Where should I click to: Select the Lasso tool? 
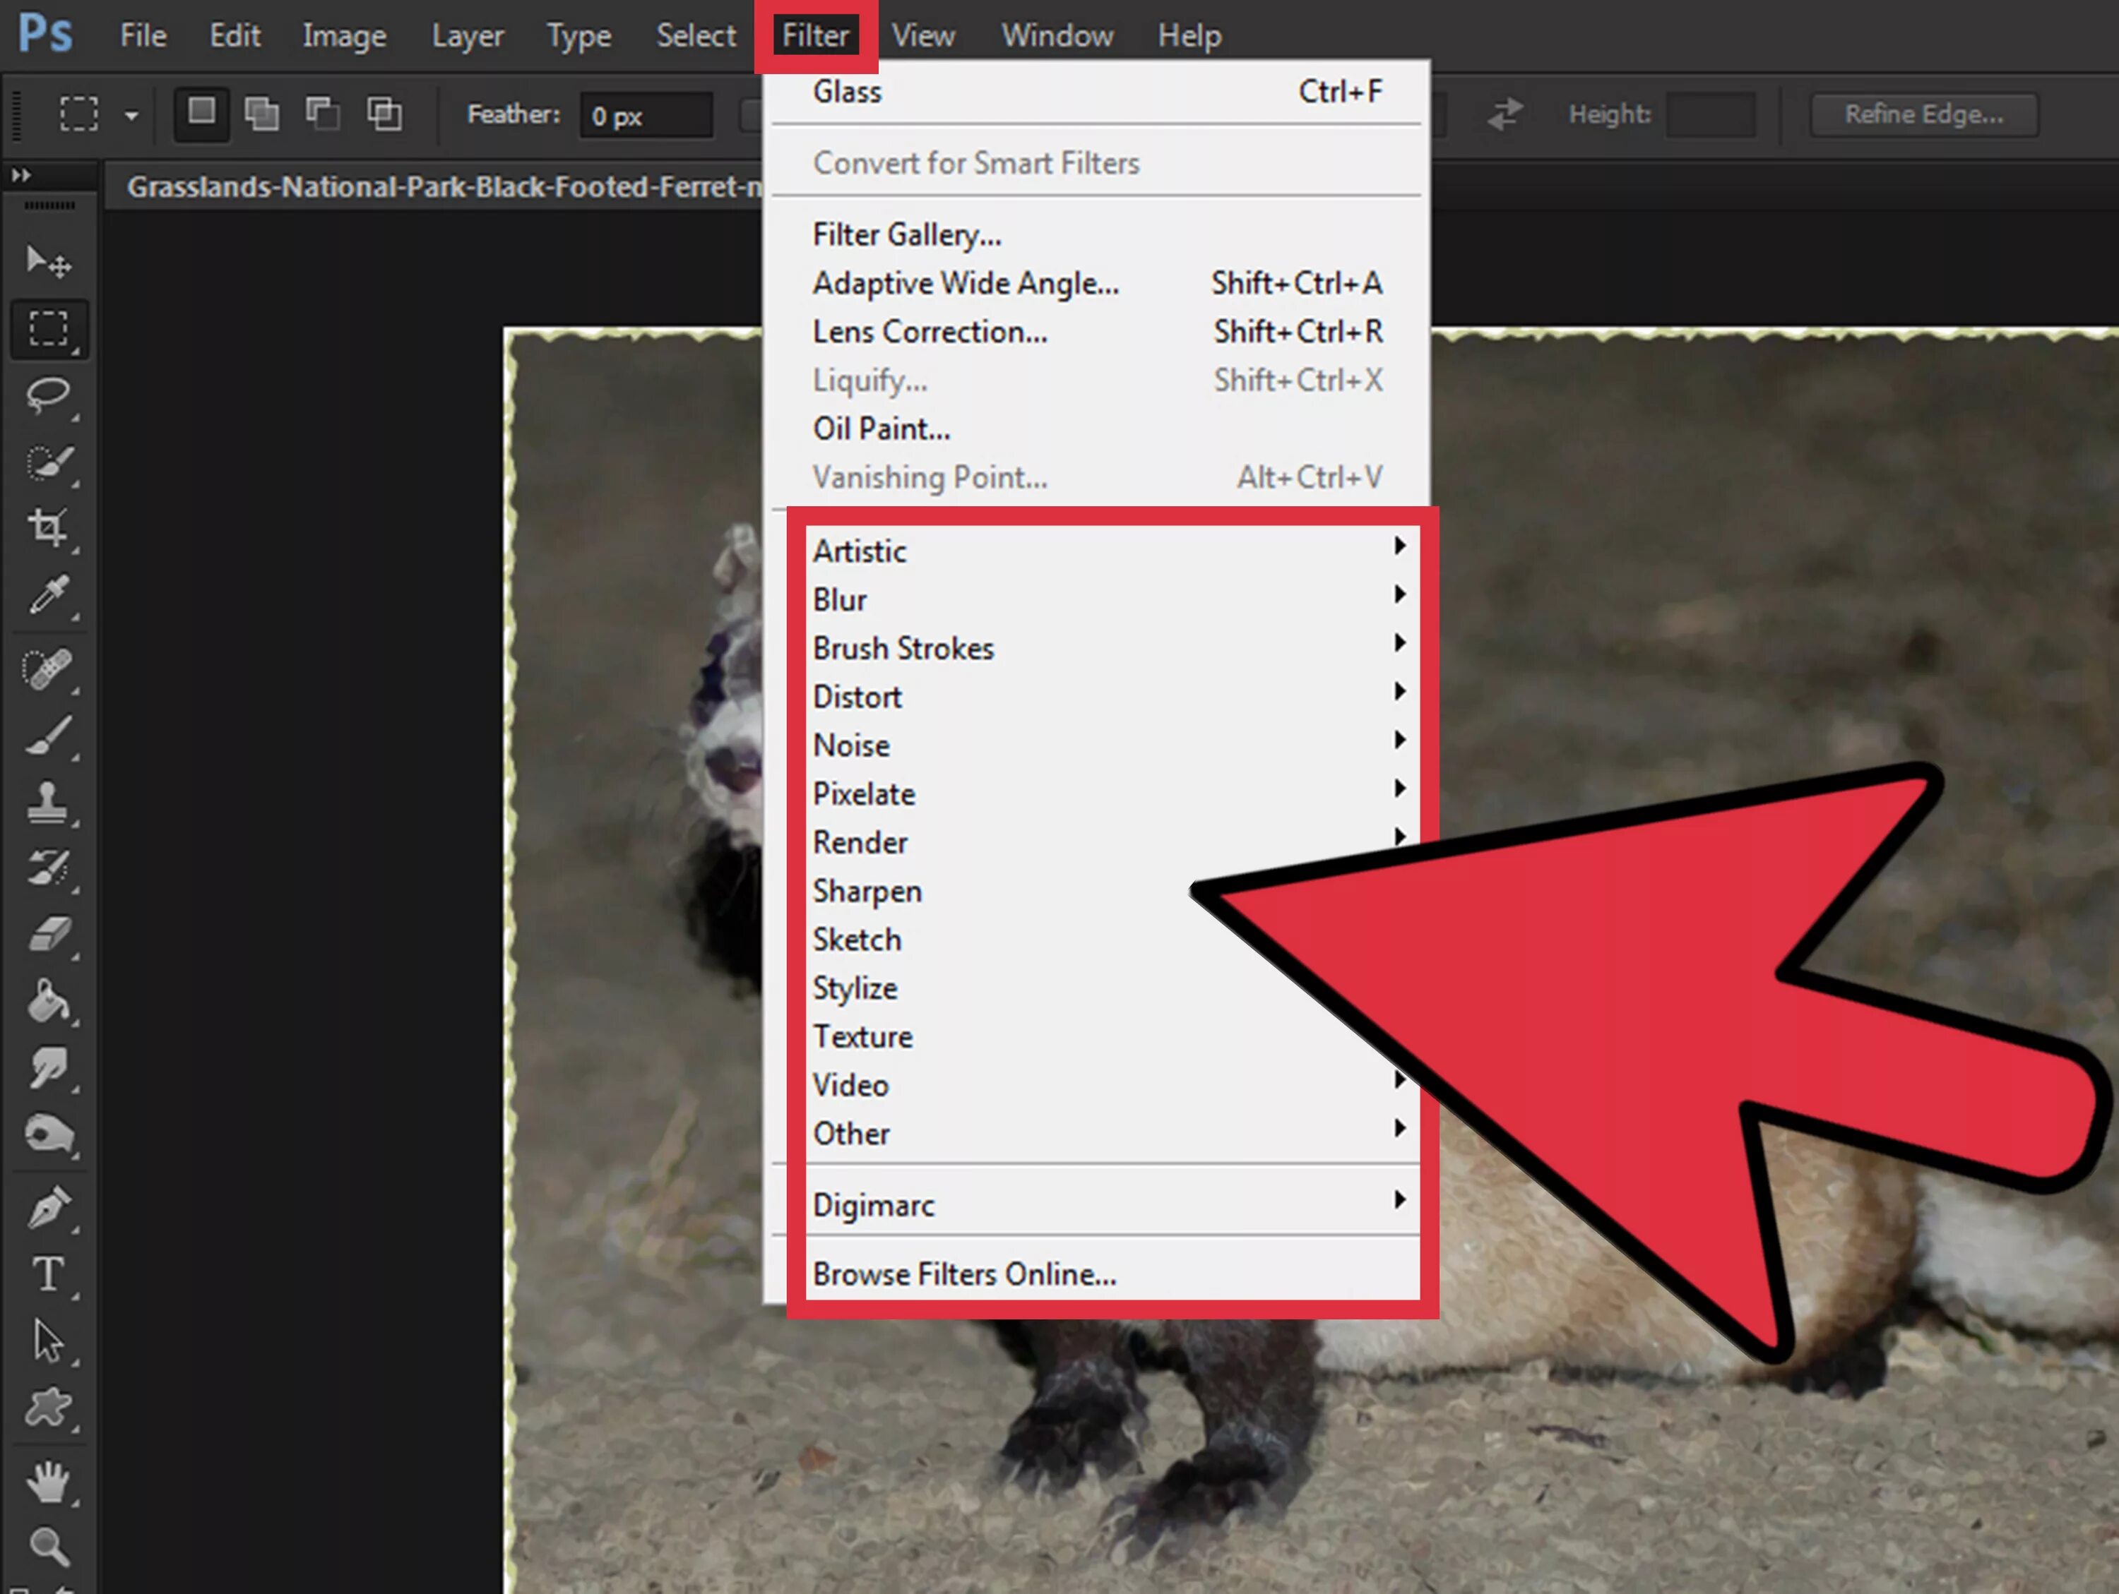click(48, 395)
